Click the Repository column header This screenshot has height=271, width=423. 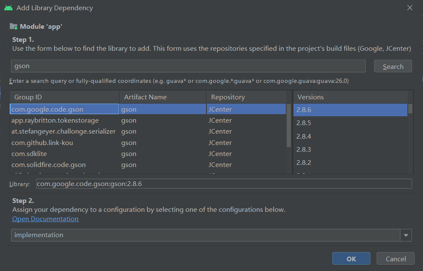tap(246, 97)
